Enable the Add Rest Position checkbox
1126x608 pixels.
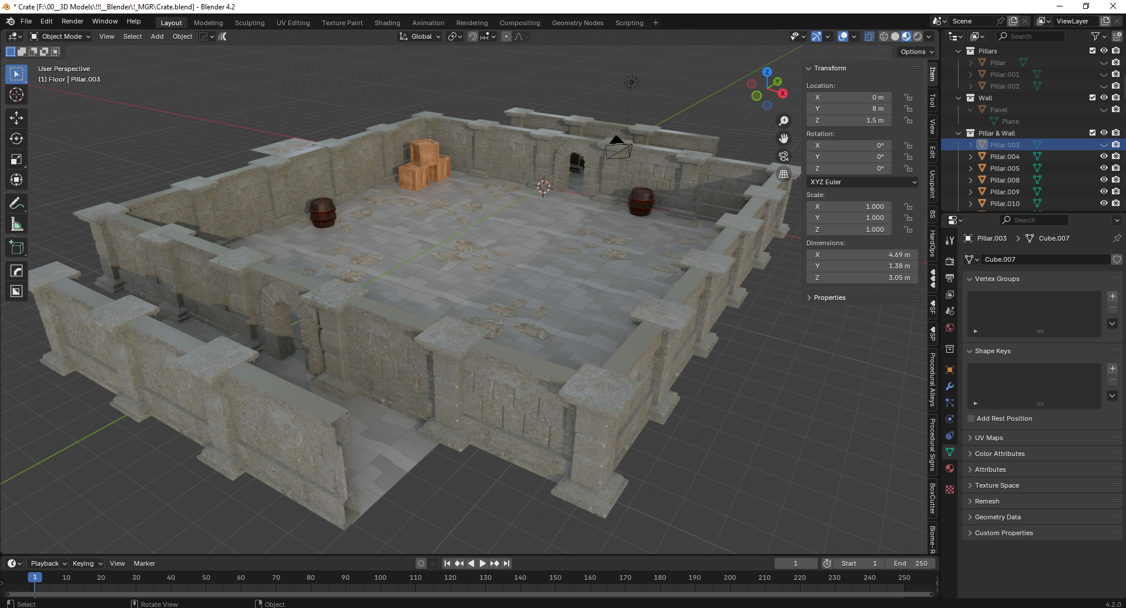pyautogui.click(x=971, y=418)
